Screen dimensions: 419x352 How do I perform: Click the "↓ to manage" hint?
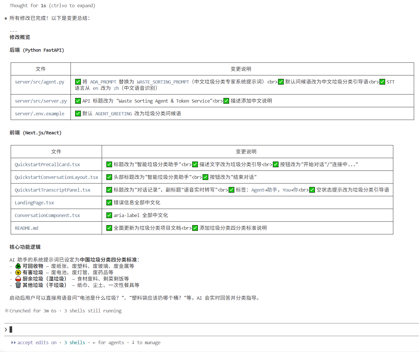(x=146, y=342)
